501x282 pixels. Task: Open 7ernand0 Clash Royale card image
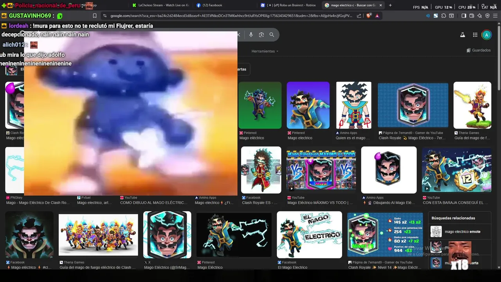click(413, 105)
